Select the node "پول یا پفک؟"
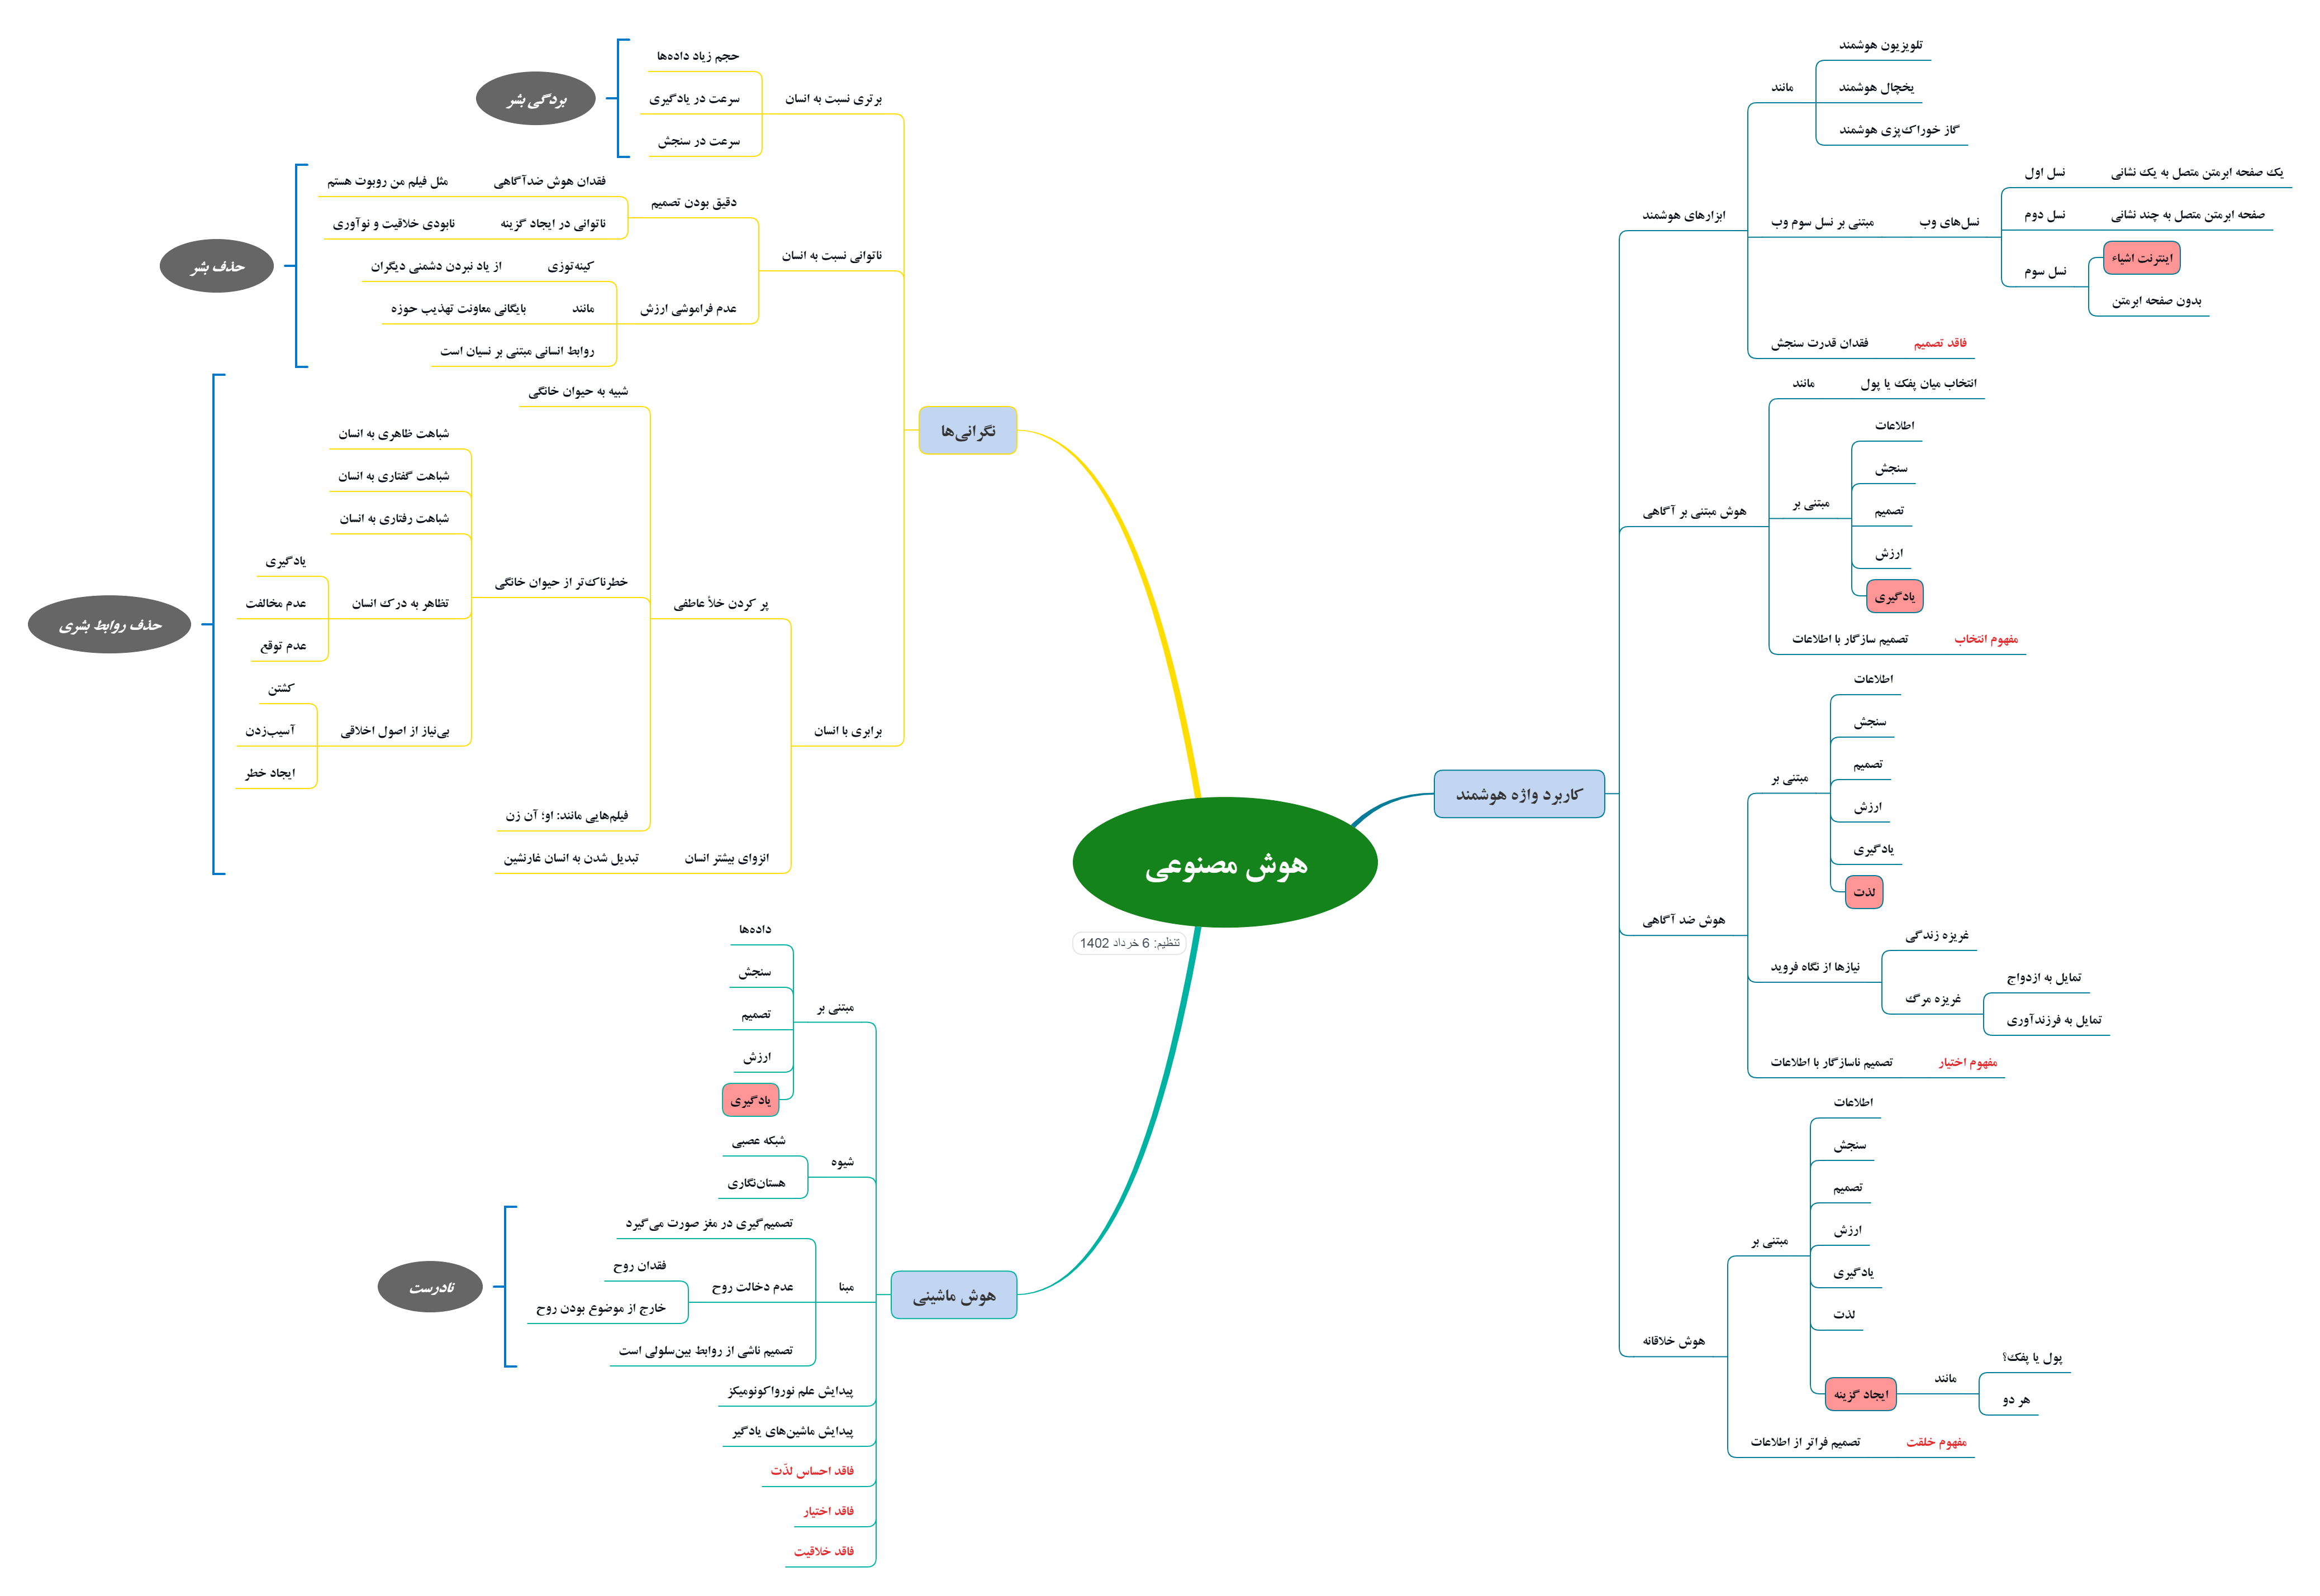Viewport: 2320px width, 1596px height. (x=2032, y=1358)
